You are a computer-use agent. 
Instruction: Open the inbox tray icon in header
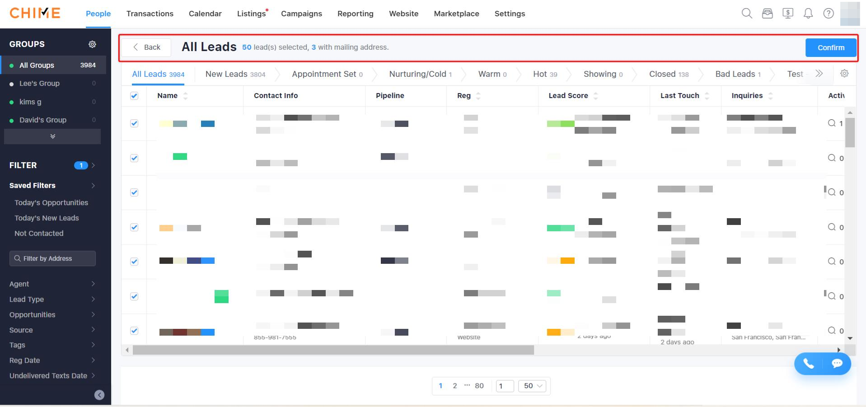pyautogui.click(x=767, y=14)
